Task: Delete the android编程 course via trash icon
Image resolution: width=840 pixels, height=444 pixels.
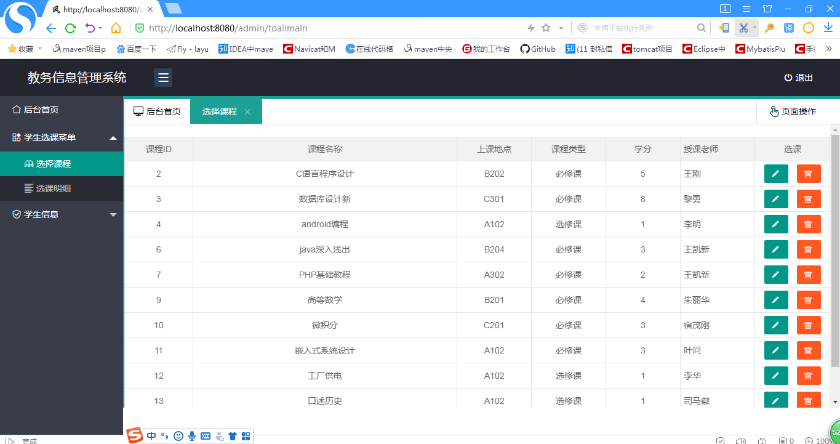Action: pyautogui.click(x=809, y=224)
